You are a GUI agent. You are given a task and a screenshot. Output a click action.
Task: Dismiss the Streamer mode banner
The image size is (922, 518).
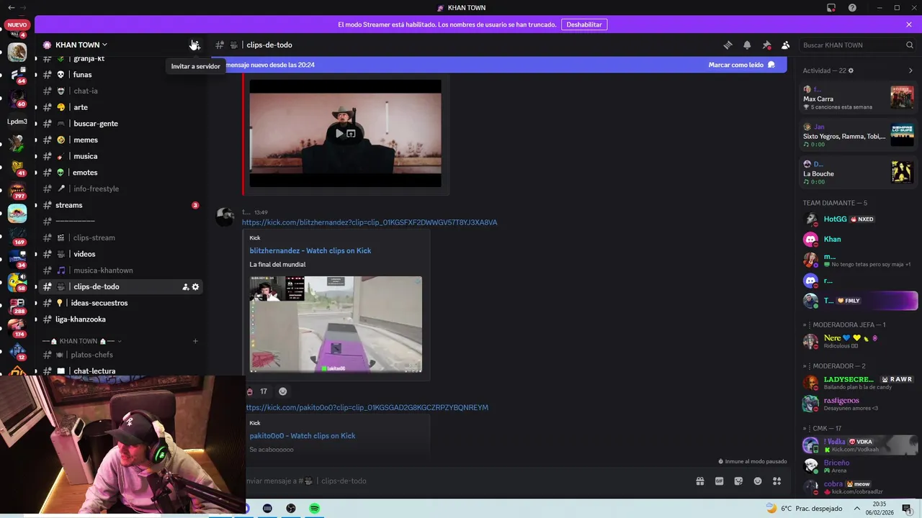909,24
